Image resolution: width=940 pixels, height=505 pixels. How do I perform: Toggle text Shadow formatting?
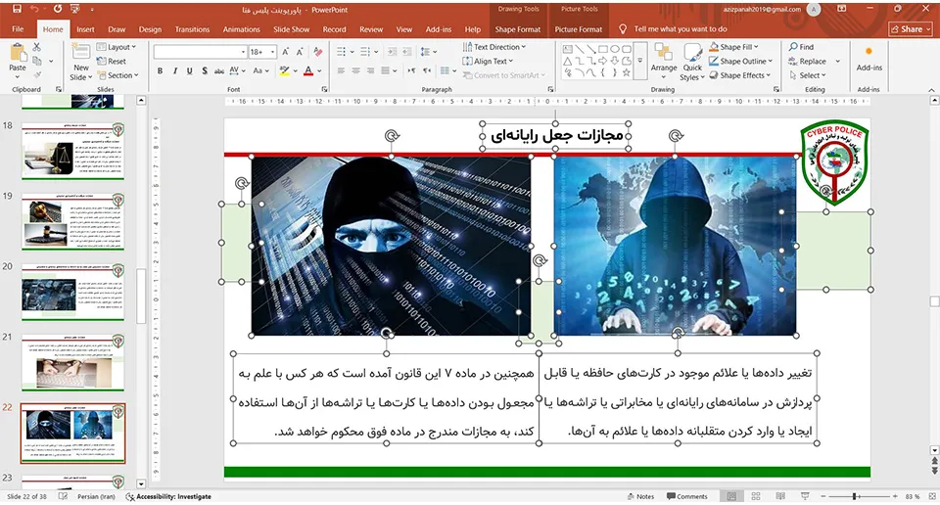click(x=205, y=70)
